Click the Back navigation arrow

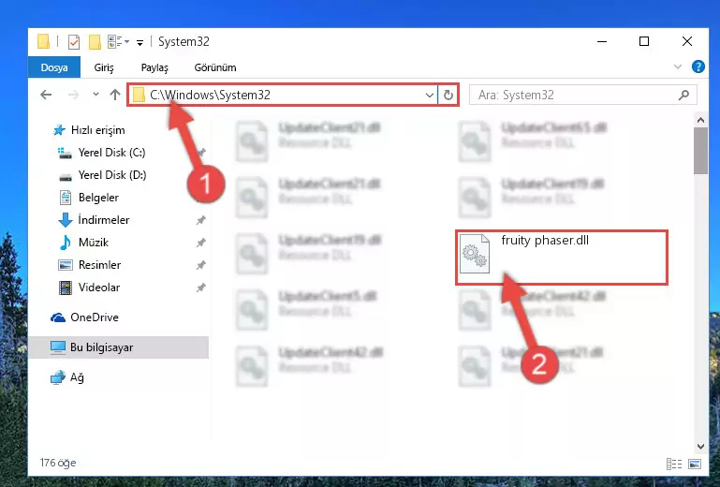coord(46,95)
